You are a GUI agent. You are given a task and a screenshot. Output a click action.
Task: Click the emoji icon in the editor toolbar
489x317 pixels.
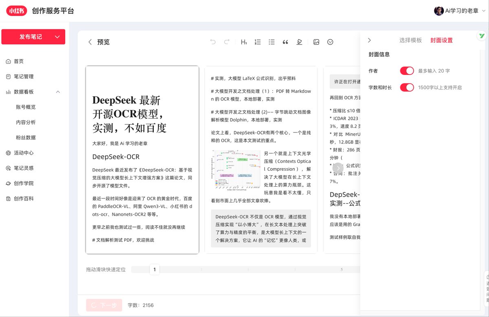coord(330,42)
